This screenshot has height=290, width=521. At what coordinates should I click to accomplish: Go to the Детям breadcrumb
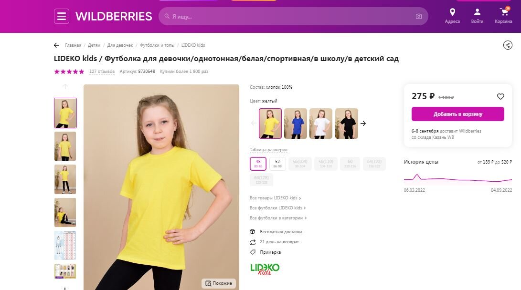[x=94, y=45]
